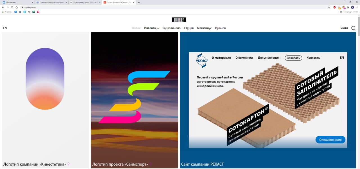Open Логотип компании «Кинестетика» link
360x169 pixels.
pos(35,164)
